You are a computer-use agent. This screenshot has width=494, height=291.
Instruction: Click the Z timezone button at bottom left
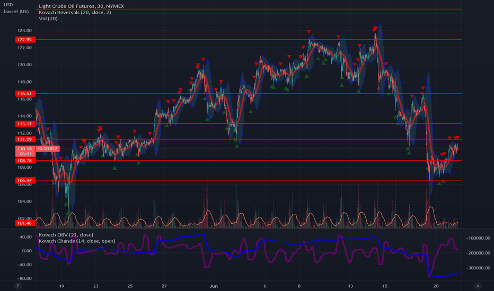pyautogui.click(x=17, y=286)
